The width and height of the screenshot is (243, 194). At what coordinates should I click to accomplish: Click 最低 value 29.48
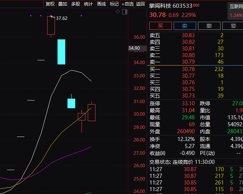pos(188,117)
